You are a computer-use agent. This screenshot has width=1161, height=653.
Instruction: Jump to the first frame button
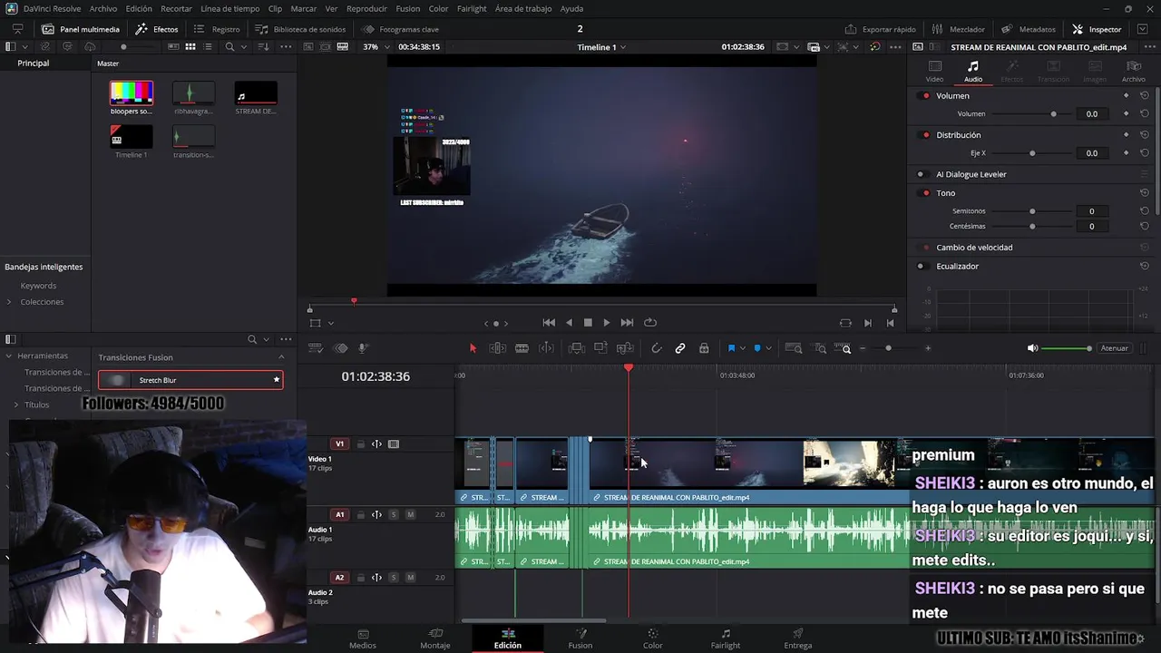549,323
